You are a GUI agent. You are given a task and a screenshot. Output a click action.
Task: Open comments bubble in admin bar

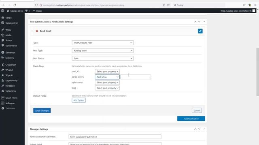click(26, 11)
